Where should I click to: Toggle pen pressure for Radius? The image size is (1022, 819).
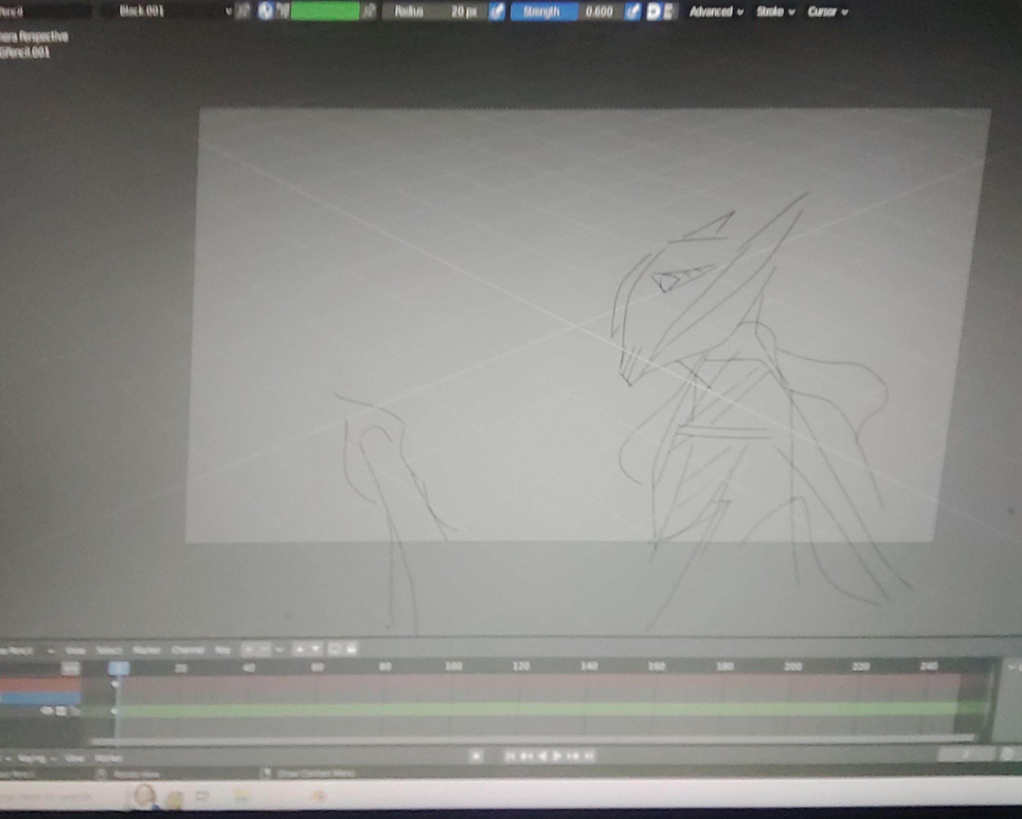point(496,11)
